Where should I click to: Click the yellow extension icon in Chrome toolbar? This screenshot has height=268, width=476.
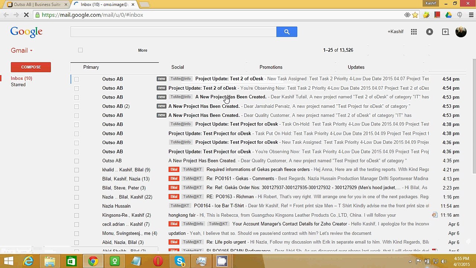(426, 15)
